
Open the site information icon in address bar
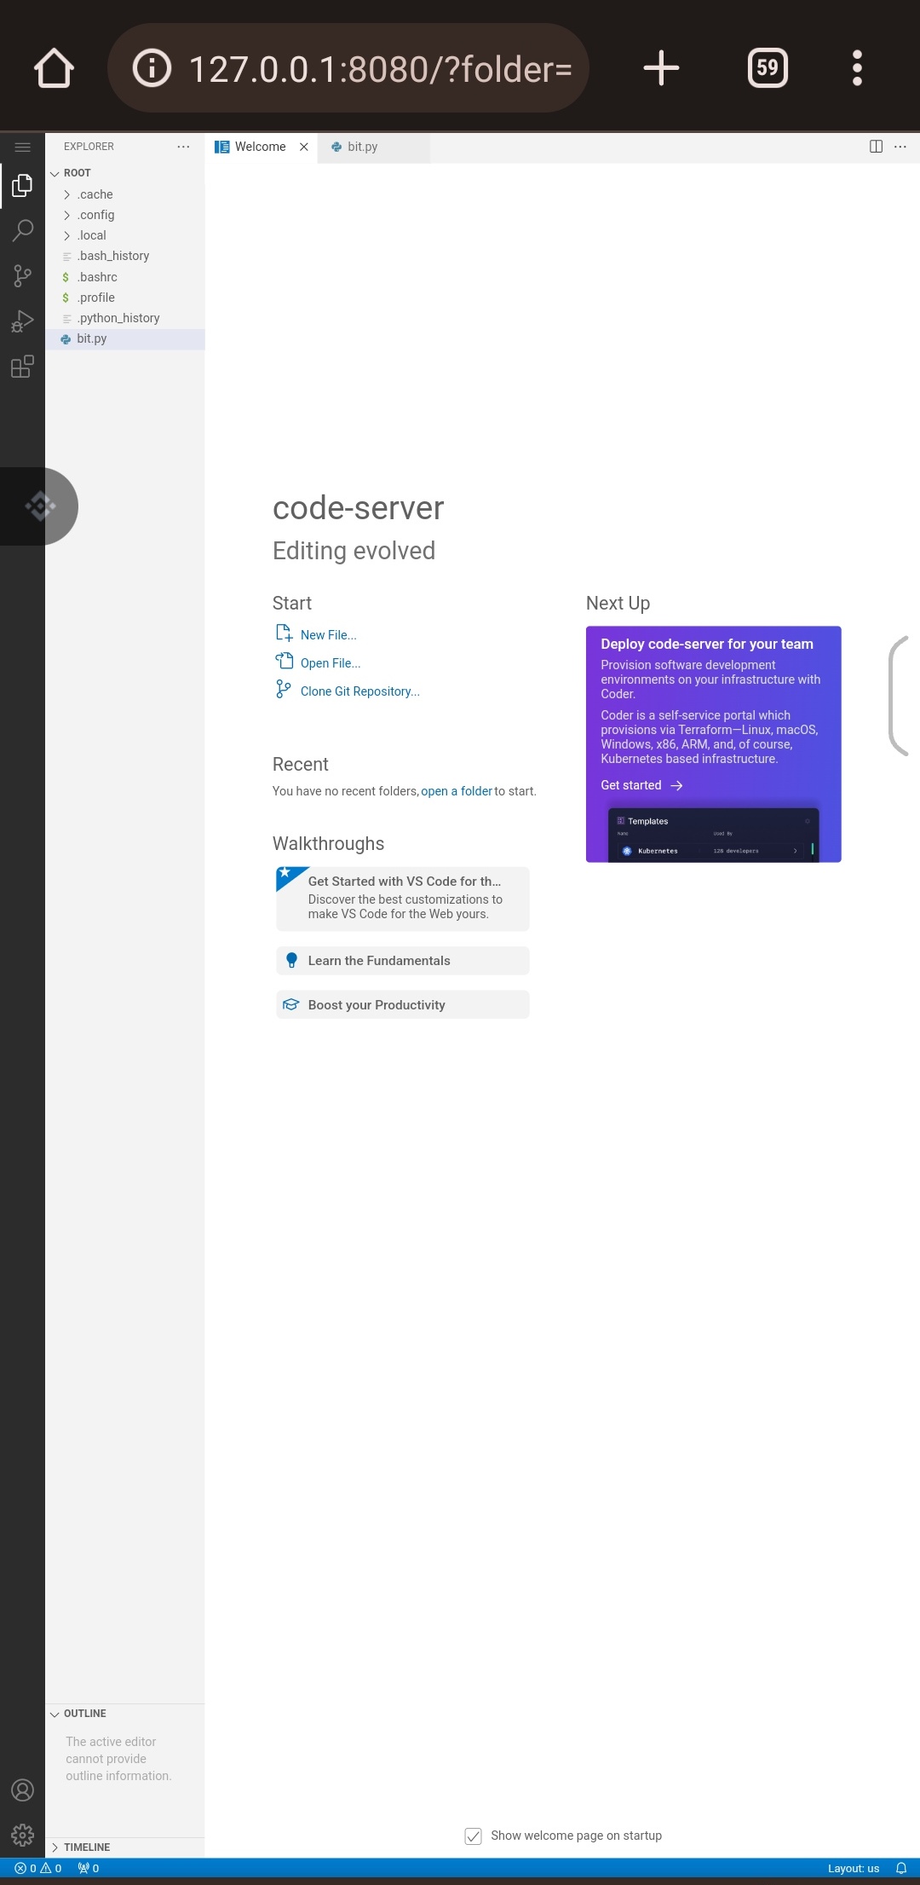click(x=152, y=68)
